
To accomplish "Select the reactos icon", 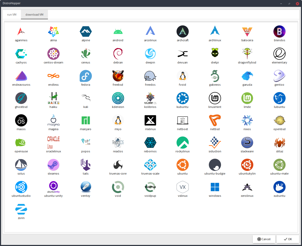I will coord(118,143).
